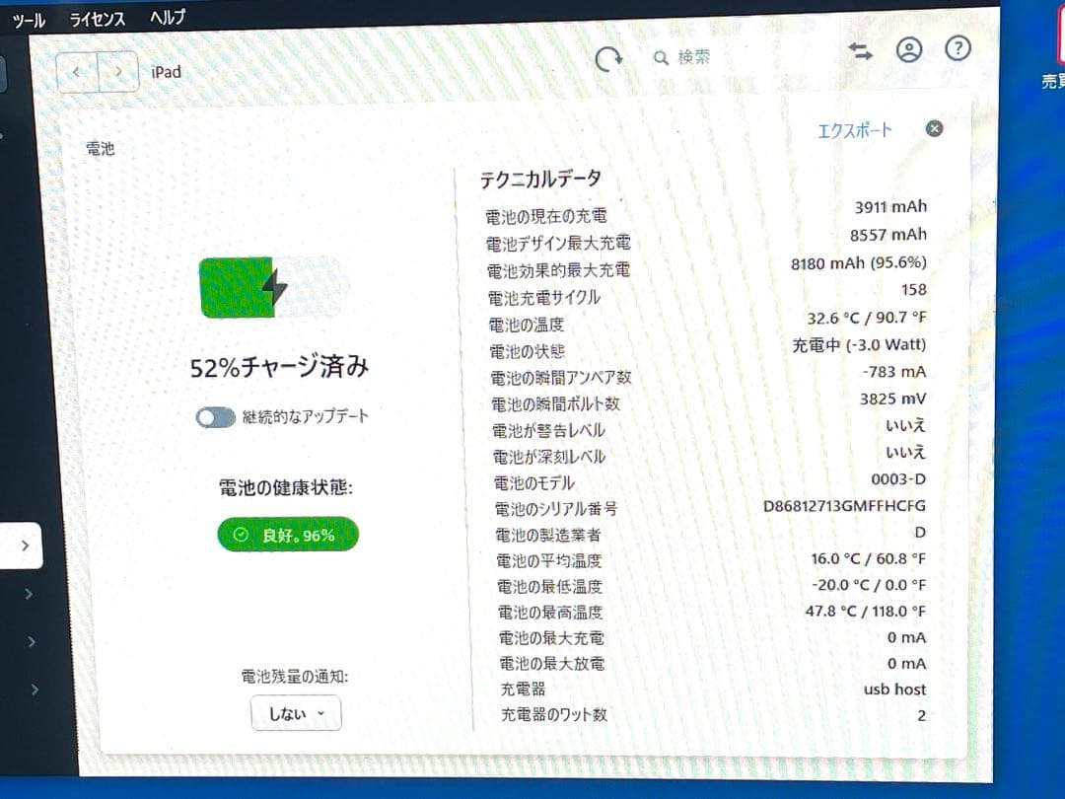Open the ヘルプ menu
This screenshot has height=799, width=1065.
(x=167, y=17)
